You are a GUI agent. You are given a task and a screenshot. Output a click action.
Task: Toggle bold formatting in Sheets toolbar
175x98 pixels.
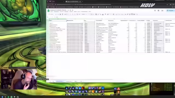[96, 14]
